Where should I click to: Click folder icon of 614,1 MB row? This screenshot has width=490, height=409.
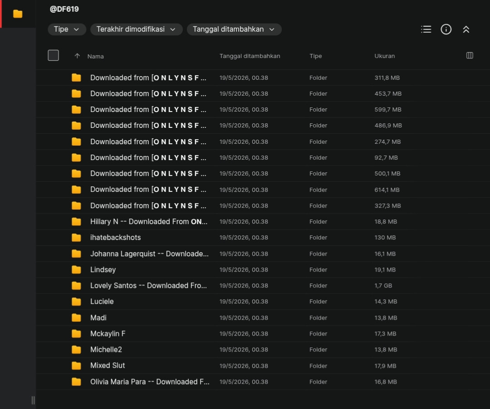76,190
